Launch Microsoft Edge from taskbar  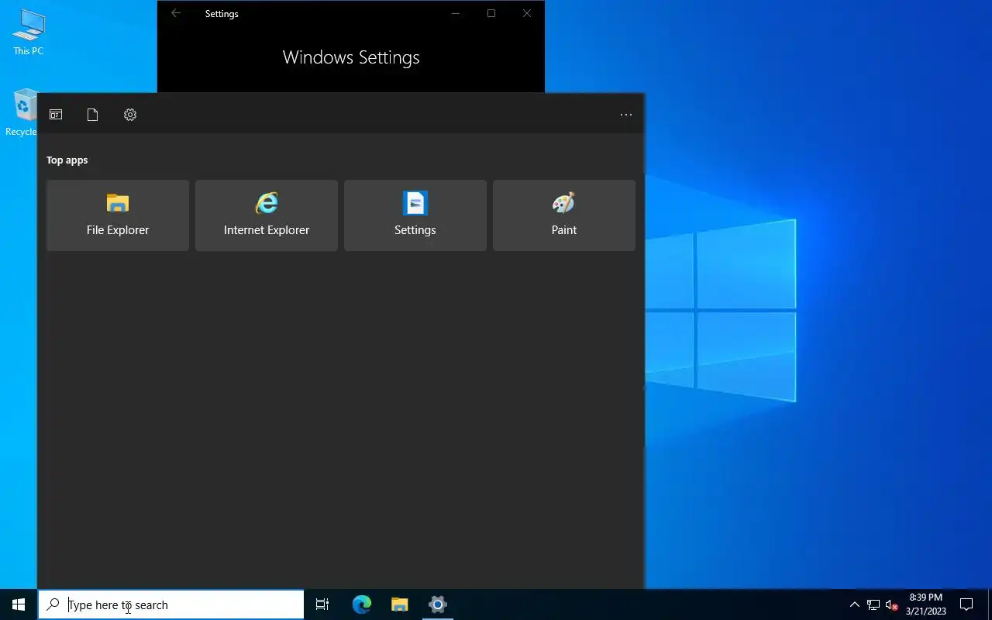362,604
